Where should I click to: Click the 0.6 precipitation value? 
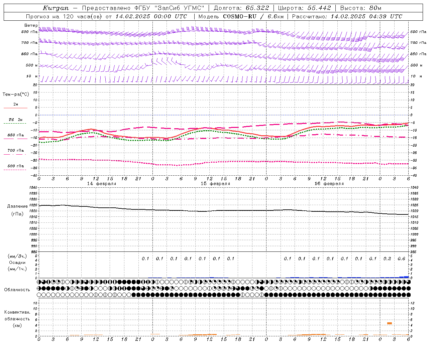point(401,259)
